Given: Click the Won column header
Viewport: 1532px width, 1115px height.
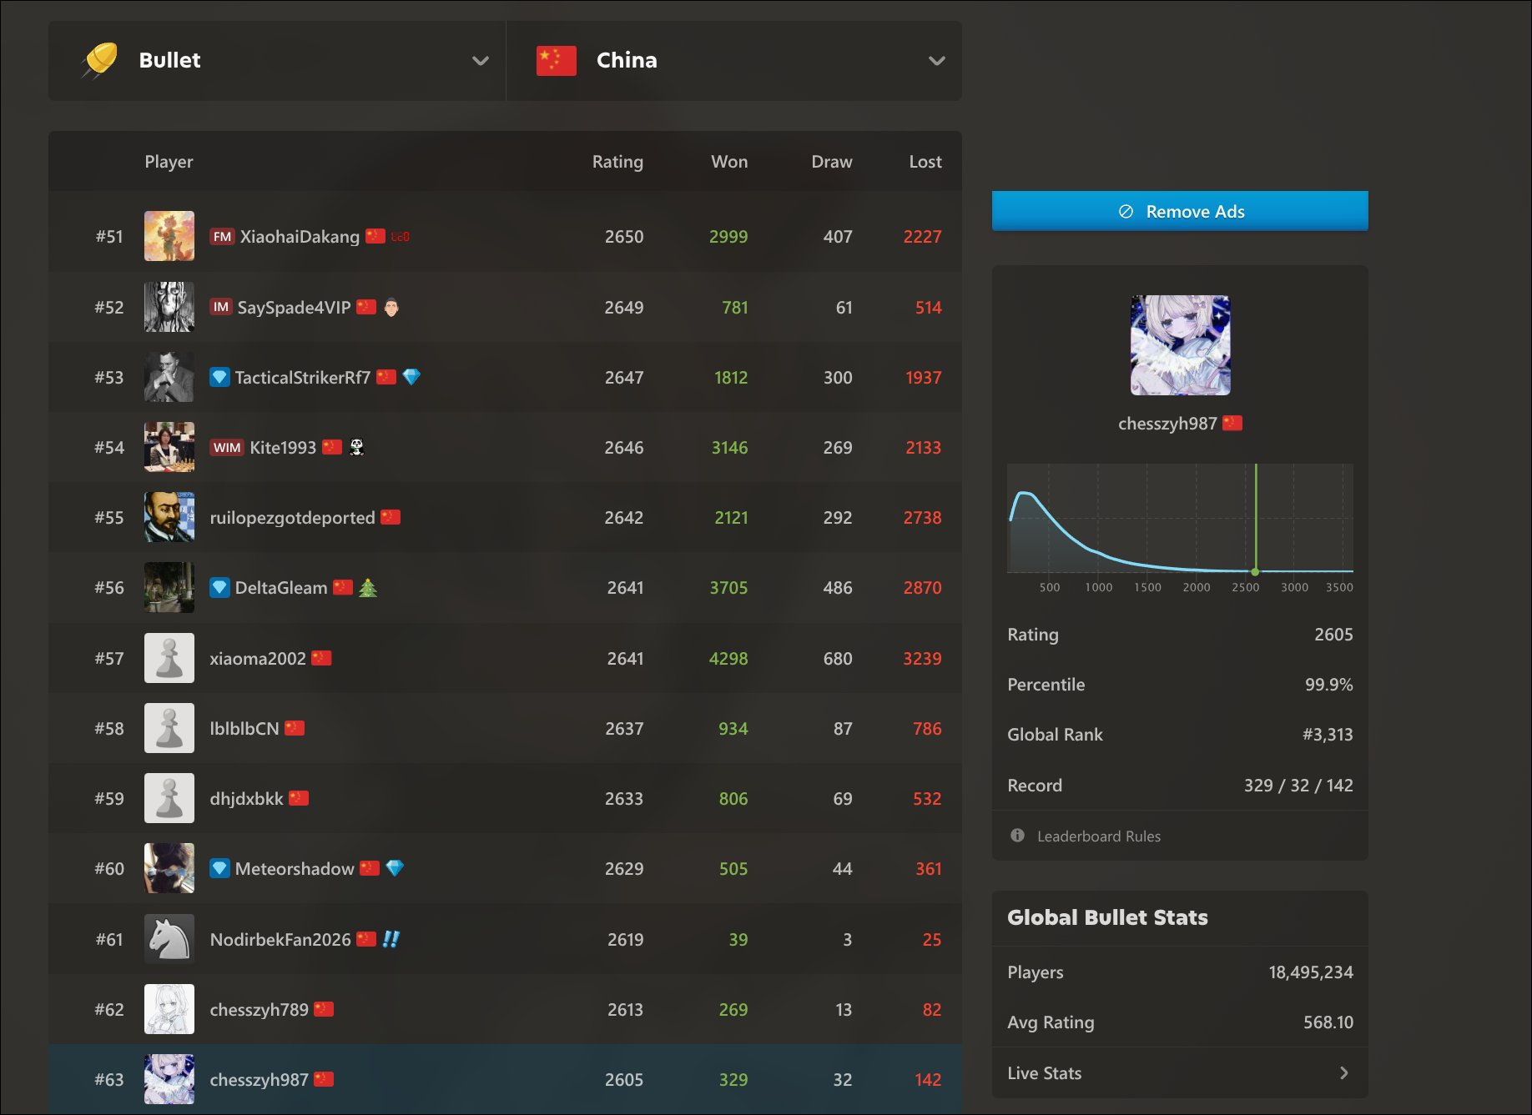Looking at the screenshot, I should tap(729, 162).
